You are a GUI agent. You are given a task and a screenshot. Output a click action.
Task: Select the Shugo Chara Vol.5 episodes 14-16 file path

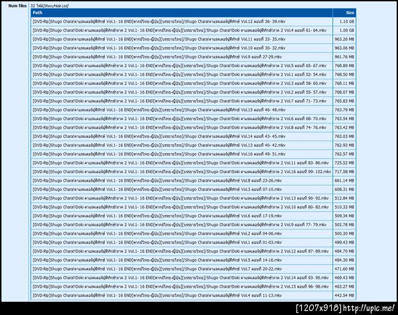pos(157,260)
